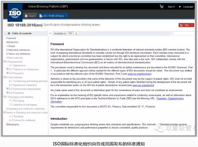The height and width of the screenshot is (147, 198).
Task: Open the shopping cart
Action: coord(162,6)
